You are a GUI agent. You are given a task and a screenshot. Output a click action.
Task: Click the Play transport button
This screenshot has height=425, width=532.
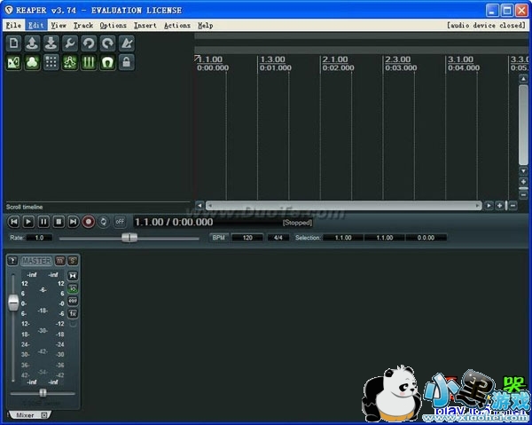click(x=28, y=222)
